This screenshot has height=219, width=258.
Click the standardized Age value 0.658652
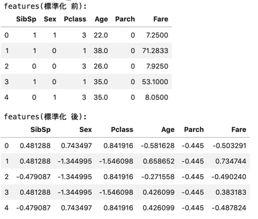coord(159,161)
